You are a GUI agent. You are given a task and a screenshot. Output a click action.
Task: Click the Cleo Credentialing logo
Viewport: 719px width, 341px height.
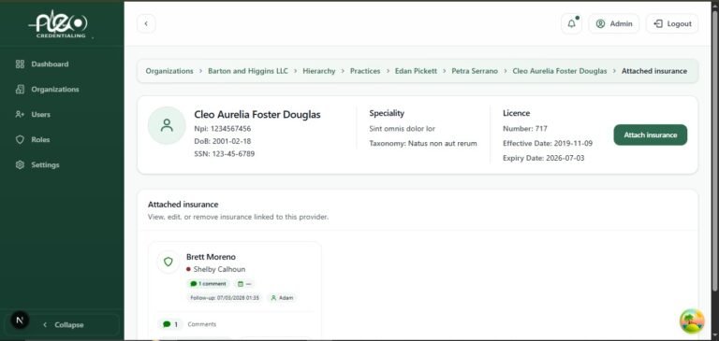pos(60,23)
